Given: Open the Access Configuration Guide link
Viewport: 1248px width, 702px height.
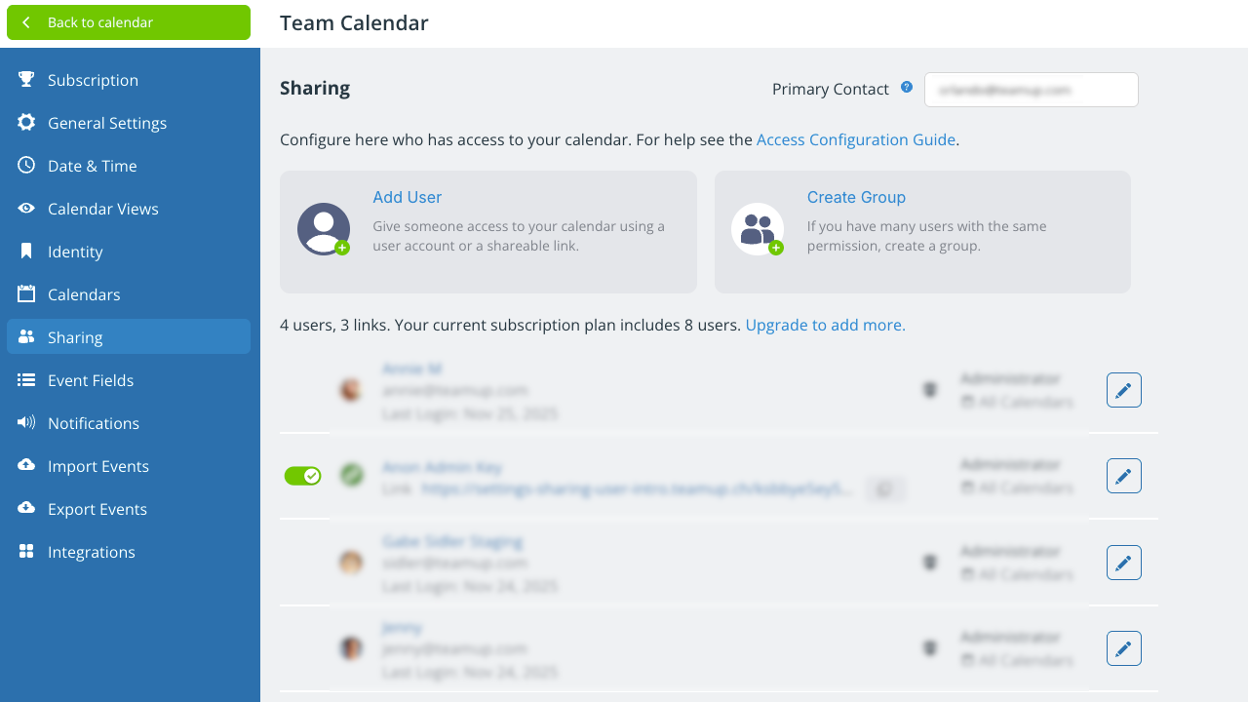Looking at the screenshot, I should (855, 139).
